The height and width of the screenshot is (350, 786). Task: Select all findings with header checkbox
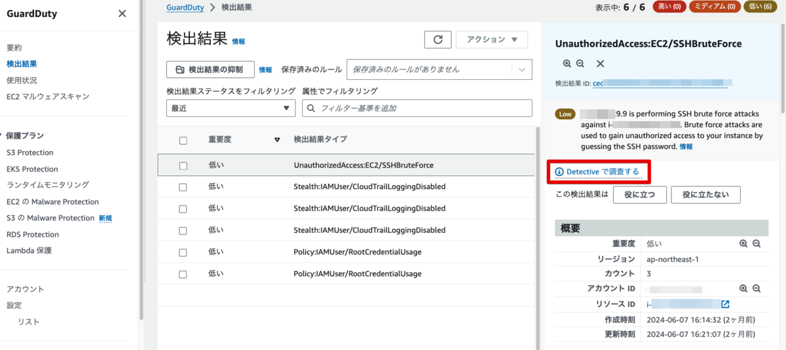183,140
